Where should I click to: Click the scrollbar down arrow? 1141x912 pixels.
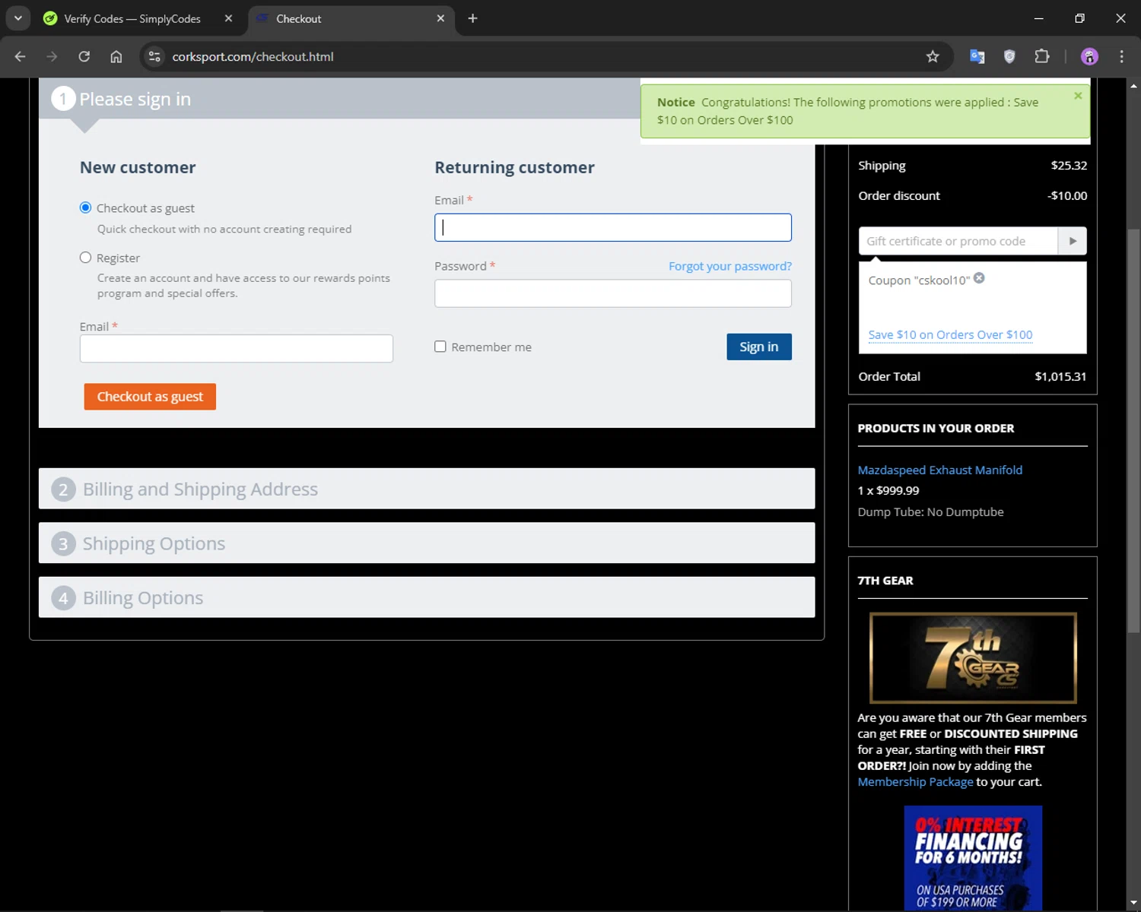[x=1133, y=903]
